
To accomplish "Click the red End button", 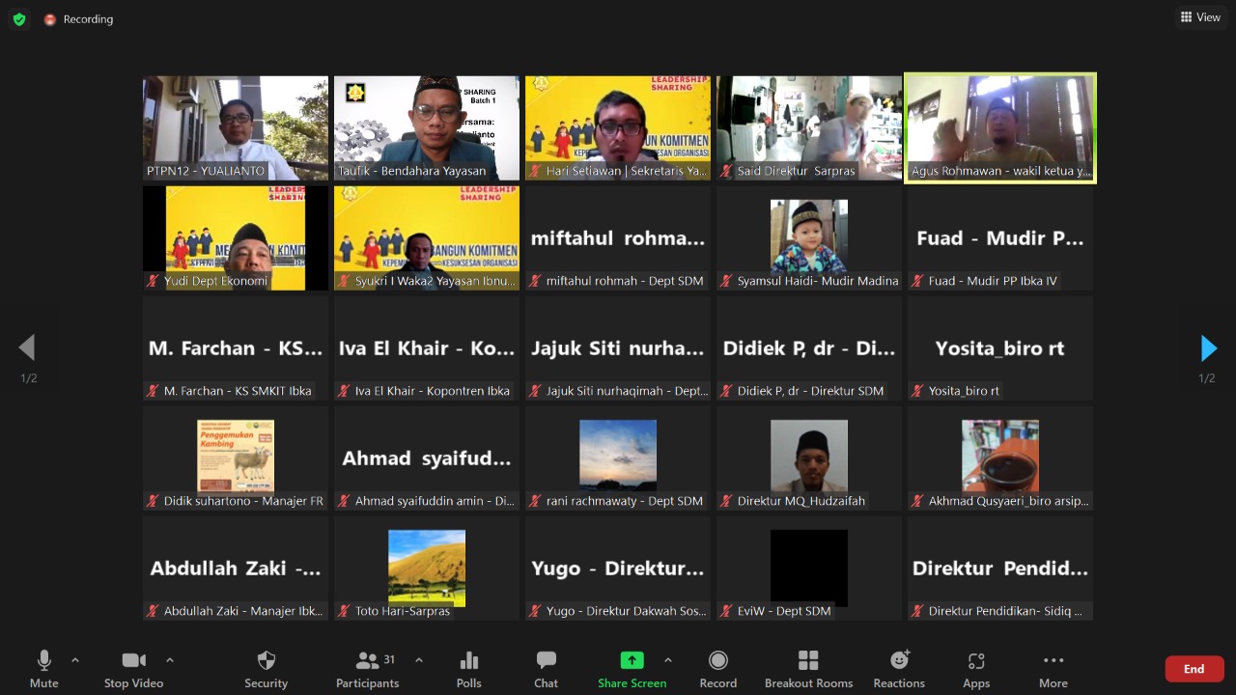I will (x=1194, y=669).
